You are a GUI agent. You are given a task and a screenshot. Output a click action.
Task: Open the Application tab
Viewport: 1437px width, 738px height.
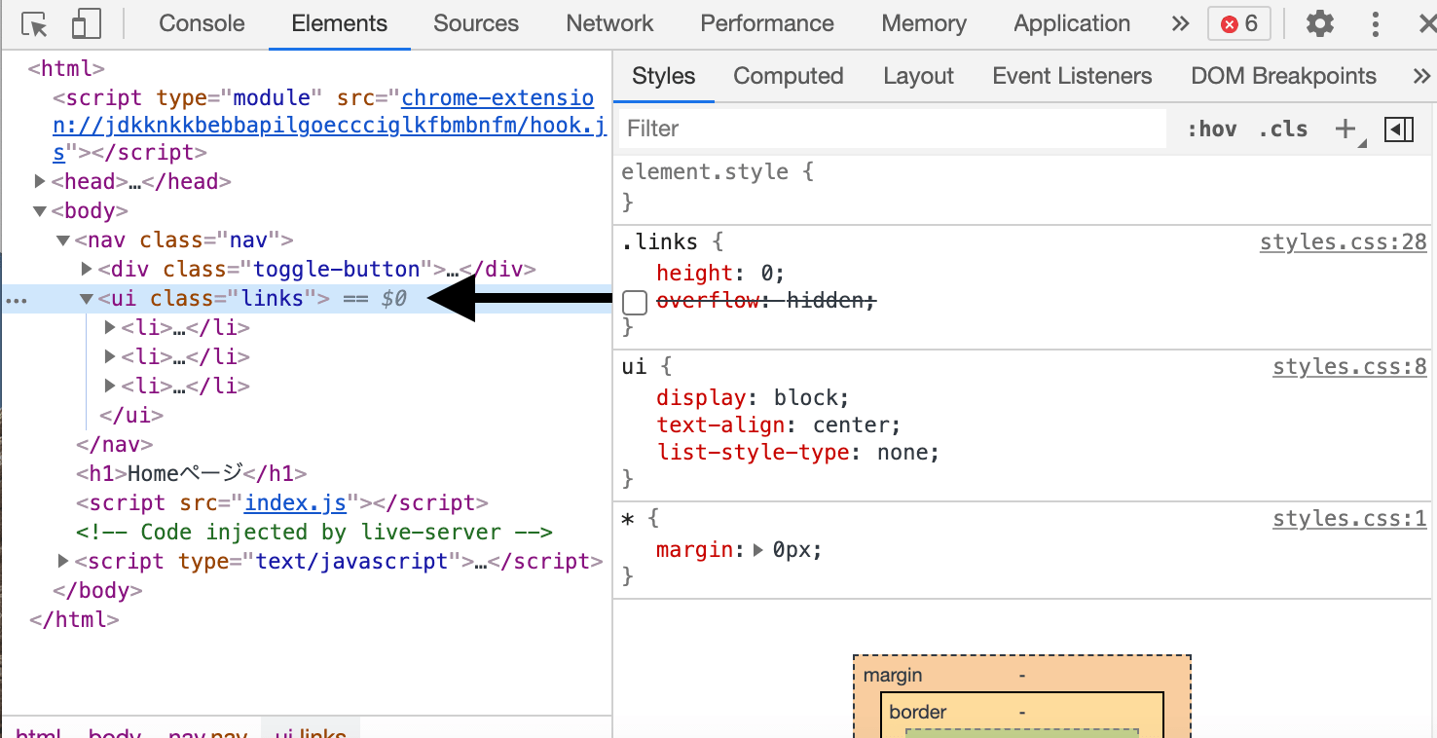(x=1072, y=23)
